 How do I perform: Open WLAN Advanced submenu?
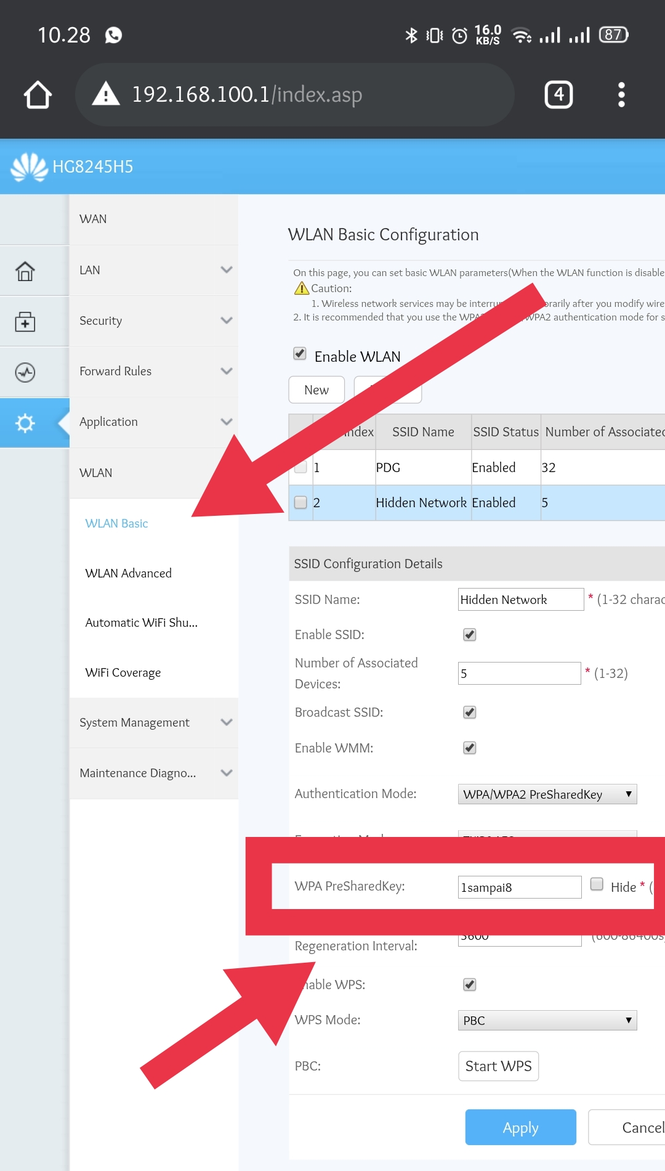tap(128, 574)
